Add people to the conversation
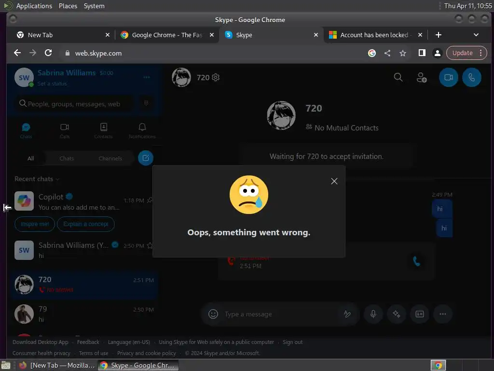The width and height of the screenshot is (494, 371). coord(422,77)
